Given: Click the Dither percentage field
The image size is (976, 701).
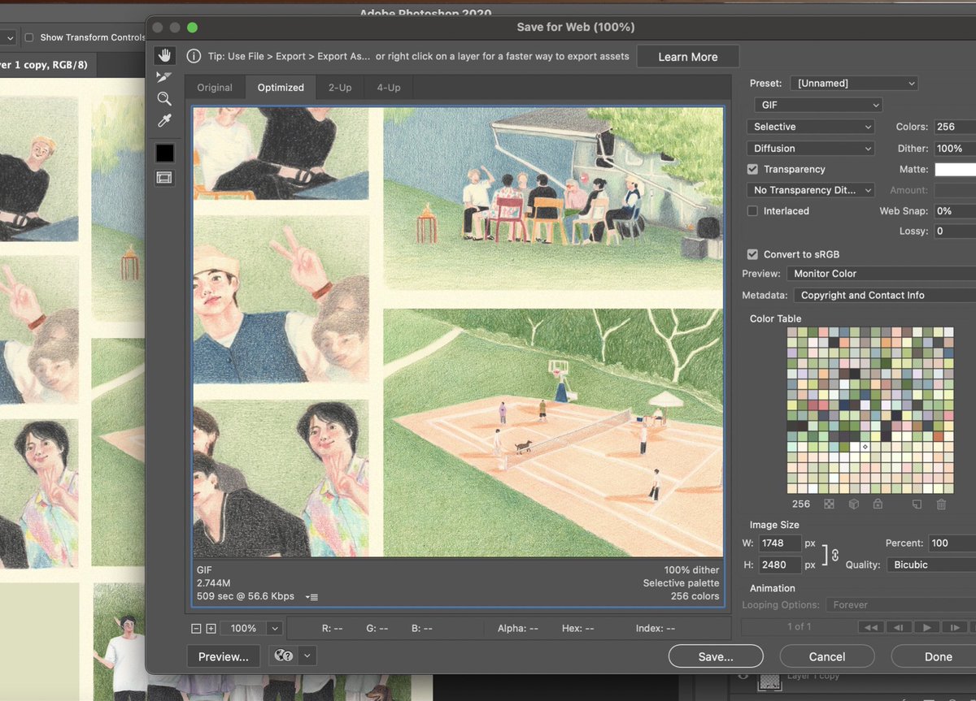Looking at the screenshot, I should click(955, 149).
